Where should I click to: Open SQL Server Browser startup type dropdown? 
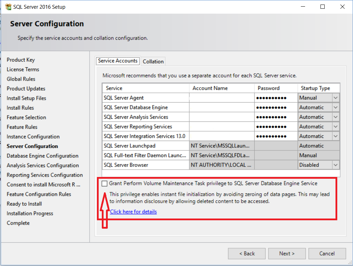[x=336, y=165]
